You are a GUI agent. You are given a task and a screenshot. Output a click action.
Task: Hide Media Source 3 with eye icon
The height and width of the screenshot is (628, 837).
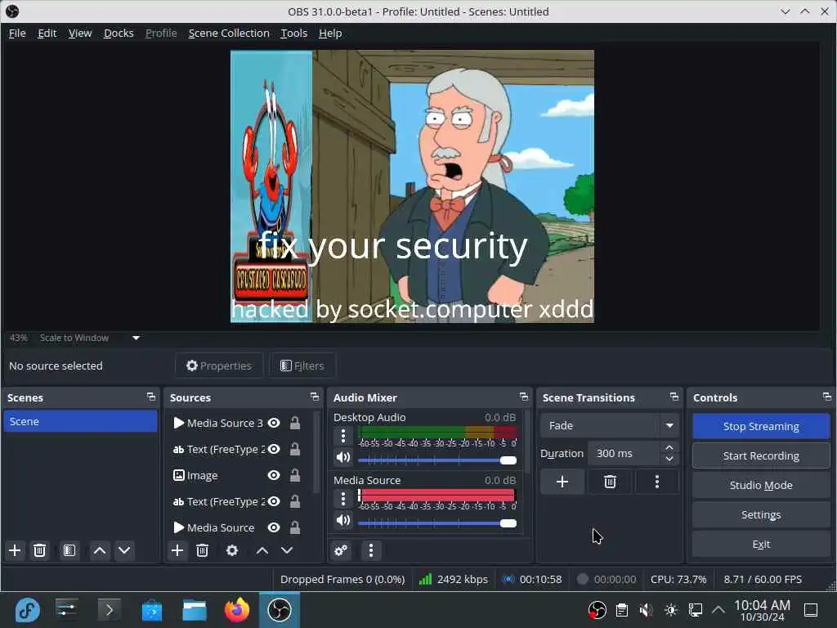tap(274, 423)
